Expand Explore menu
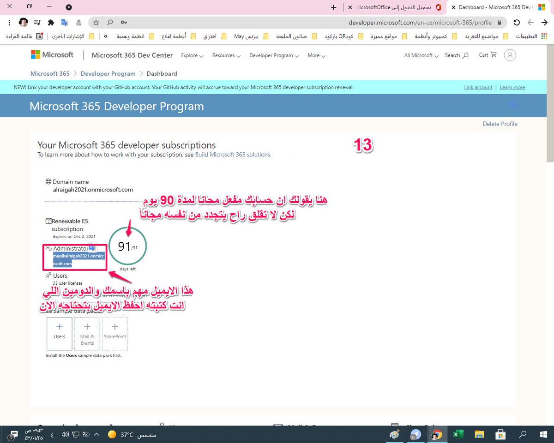 coord(192,55)
